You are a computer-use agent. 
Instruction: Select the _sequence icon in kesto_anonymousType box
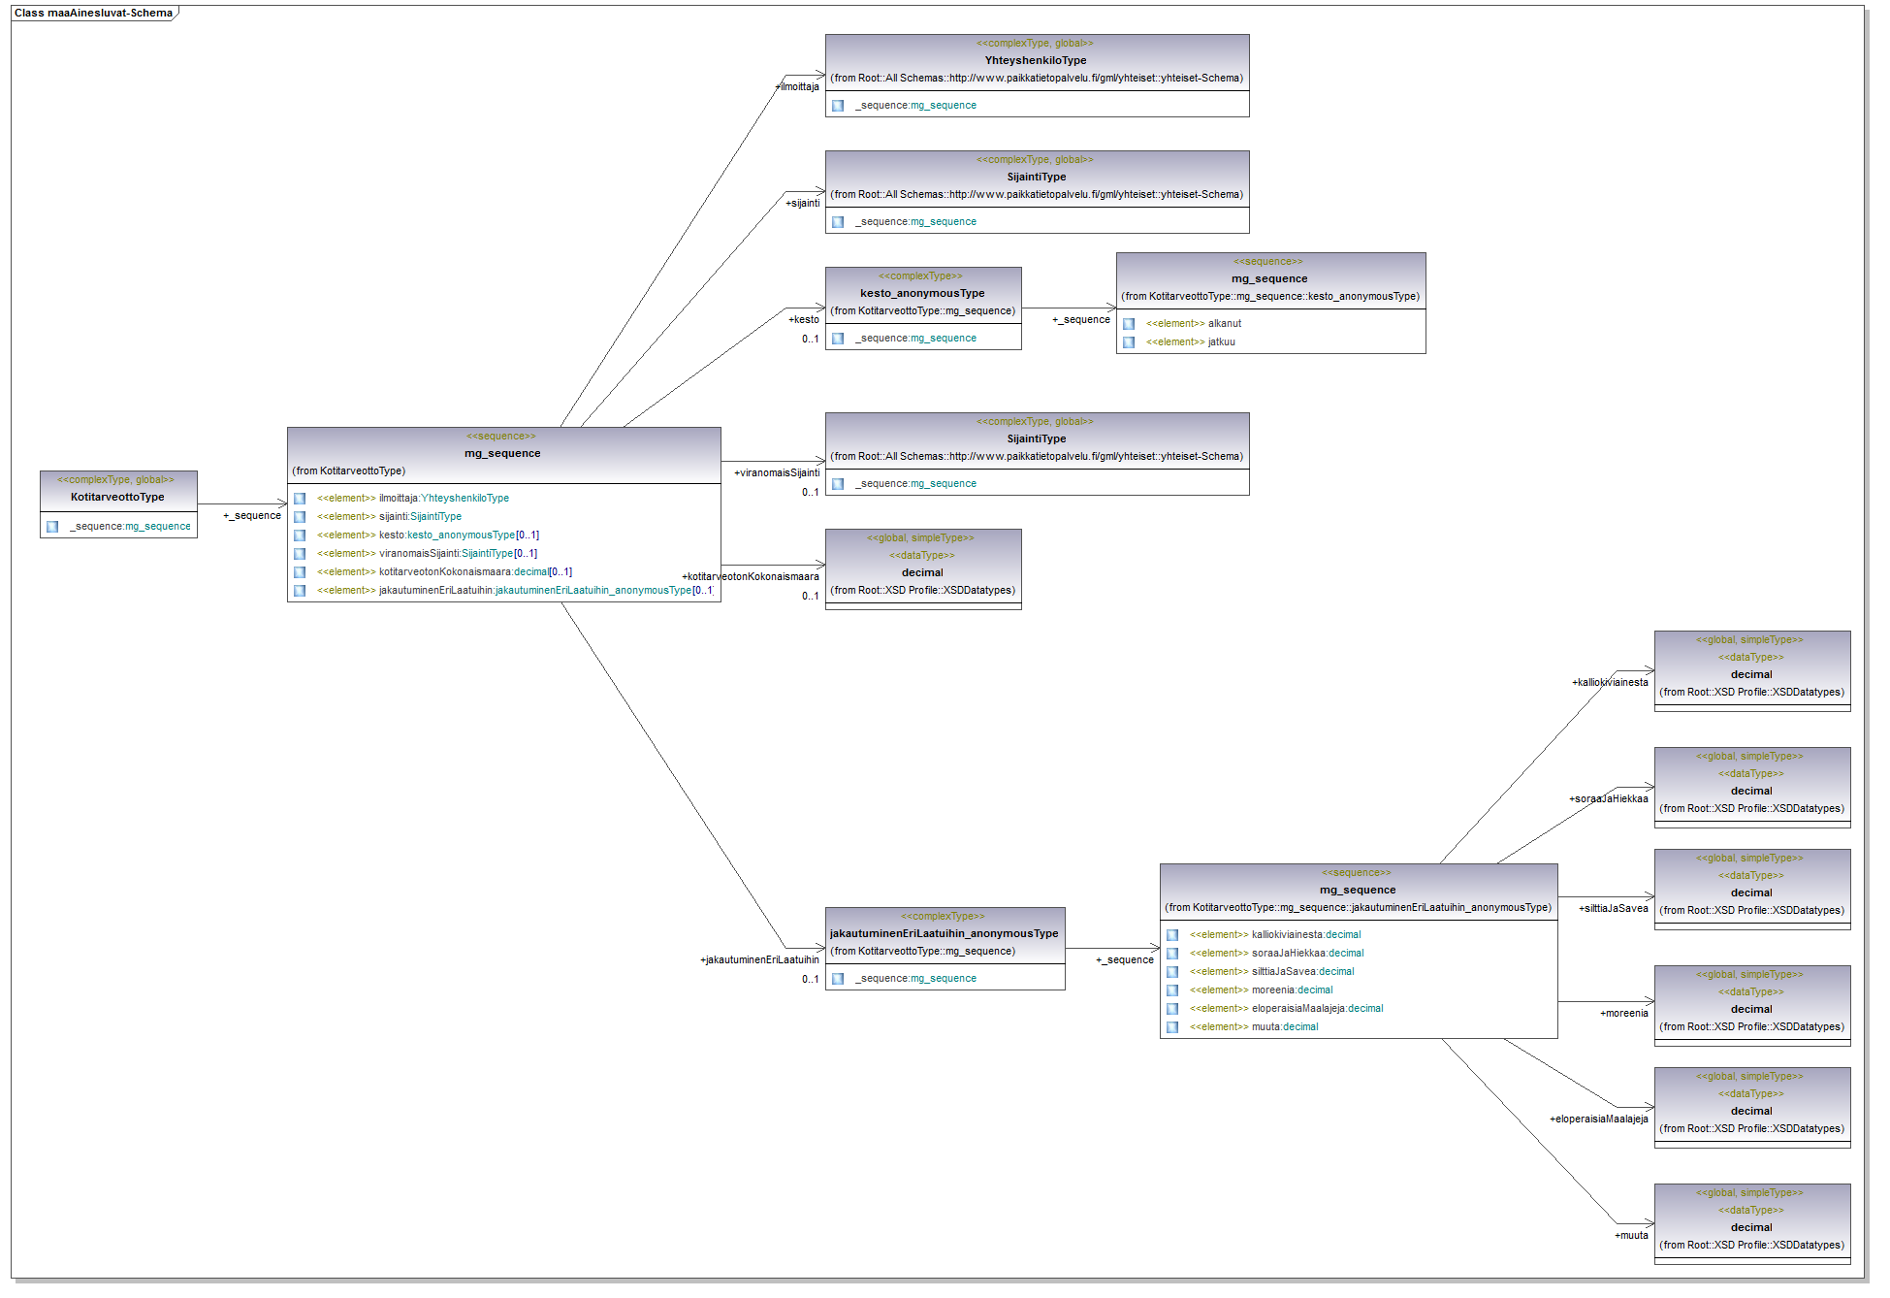[838, 339]
